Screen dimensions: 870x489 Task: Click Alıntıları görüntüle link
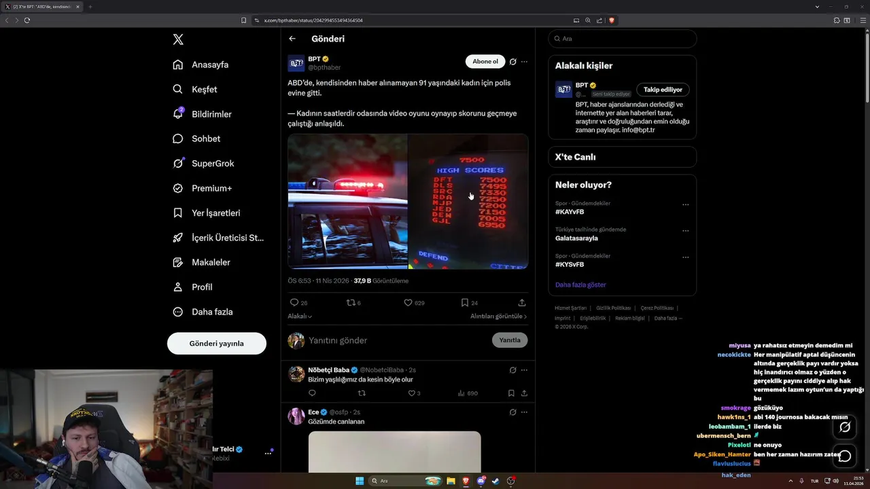[x=498, y=316]
